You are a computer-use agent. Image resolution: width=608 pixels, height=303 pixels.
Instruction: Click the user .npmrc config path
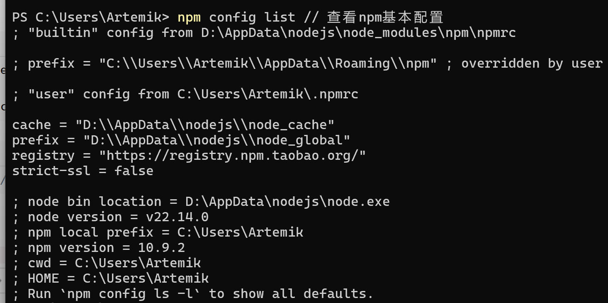tap(268, 94)
